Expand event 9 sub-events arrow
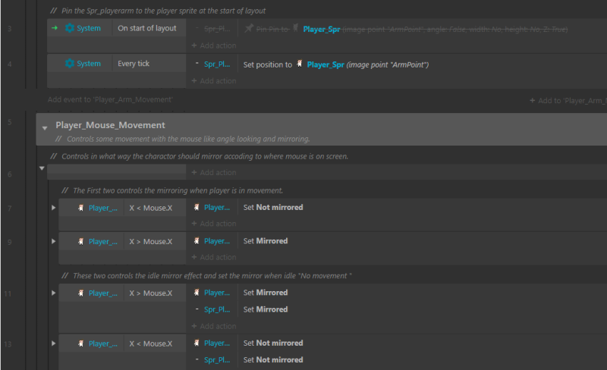 tap(53, 241)
